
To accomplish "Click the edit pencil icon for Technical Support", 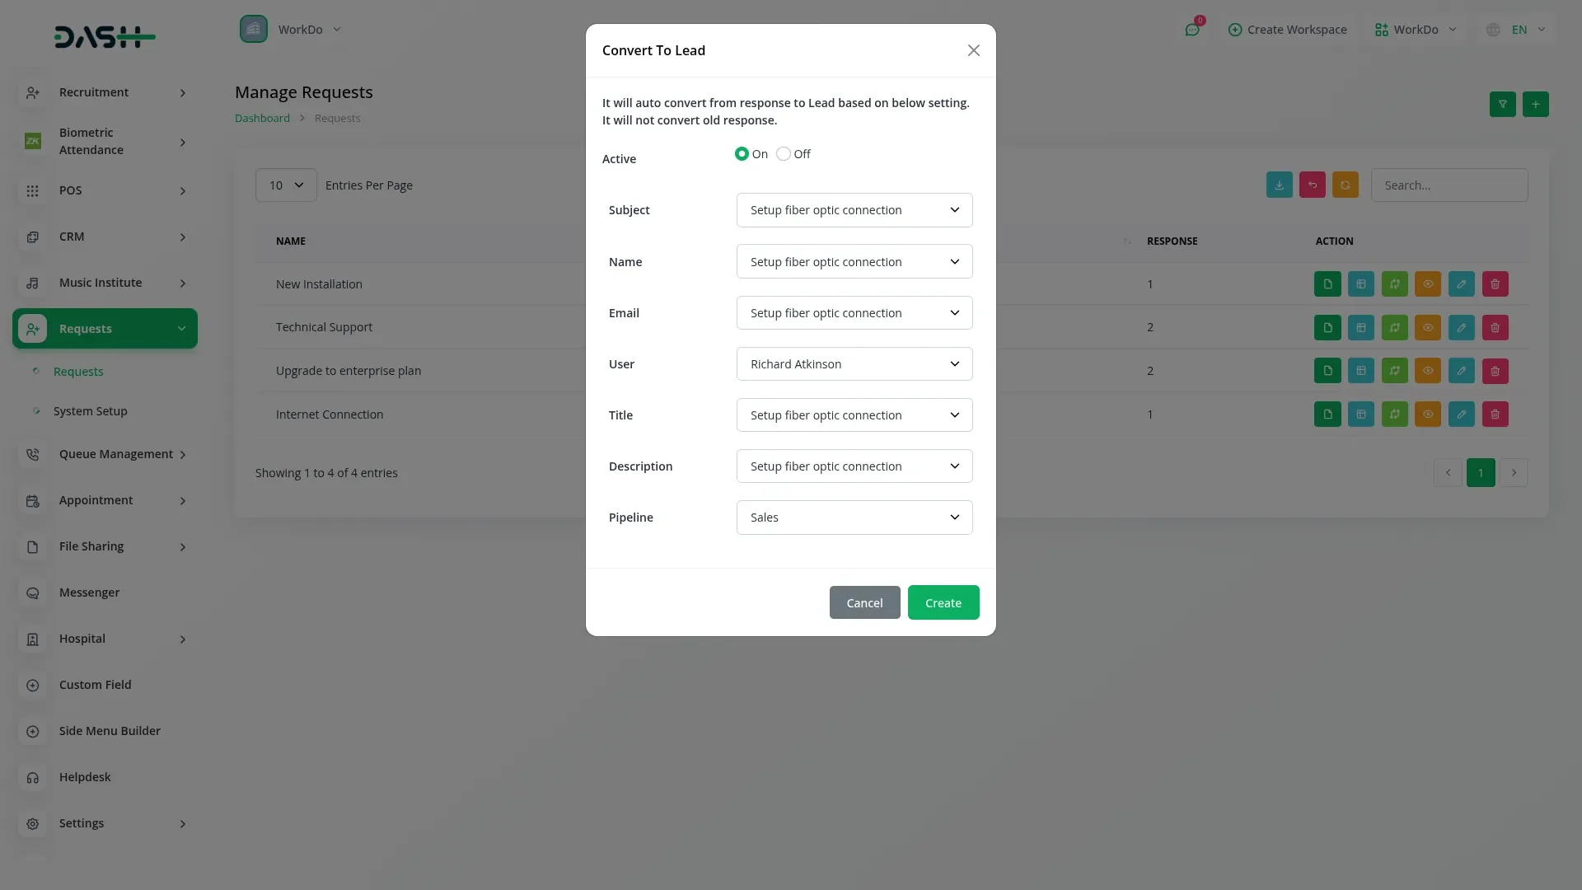I will [x=1461, y=328].
